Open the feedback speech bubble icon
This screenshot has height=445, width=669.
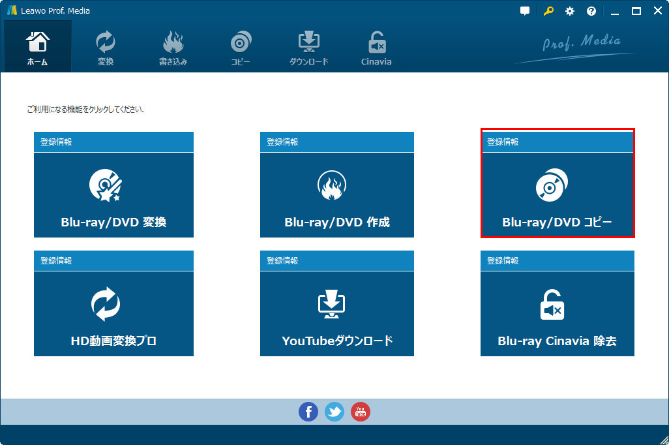[525, 11]
